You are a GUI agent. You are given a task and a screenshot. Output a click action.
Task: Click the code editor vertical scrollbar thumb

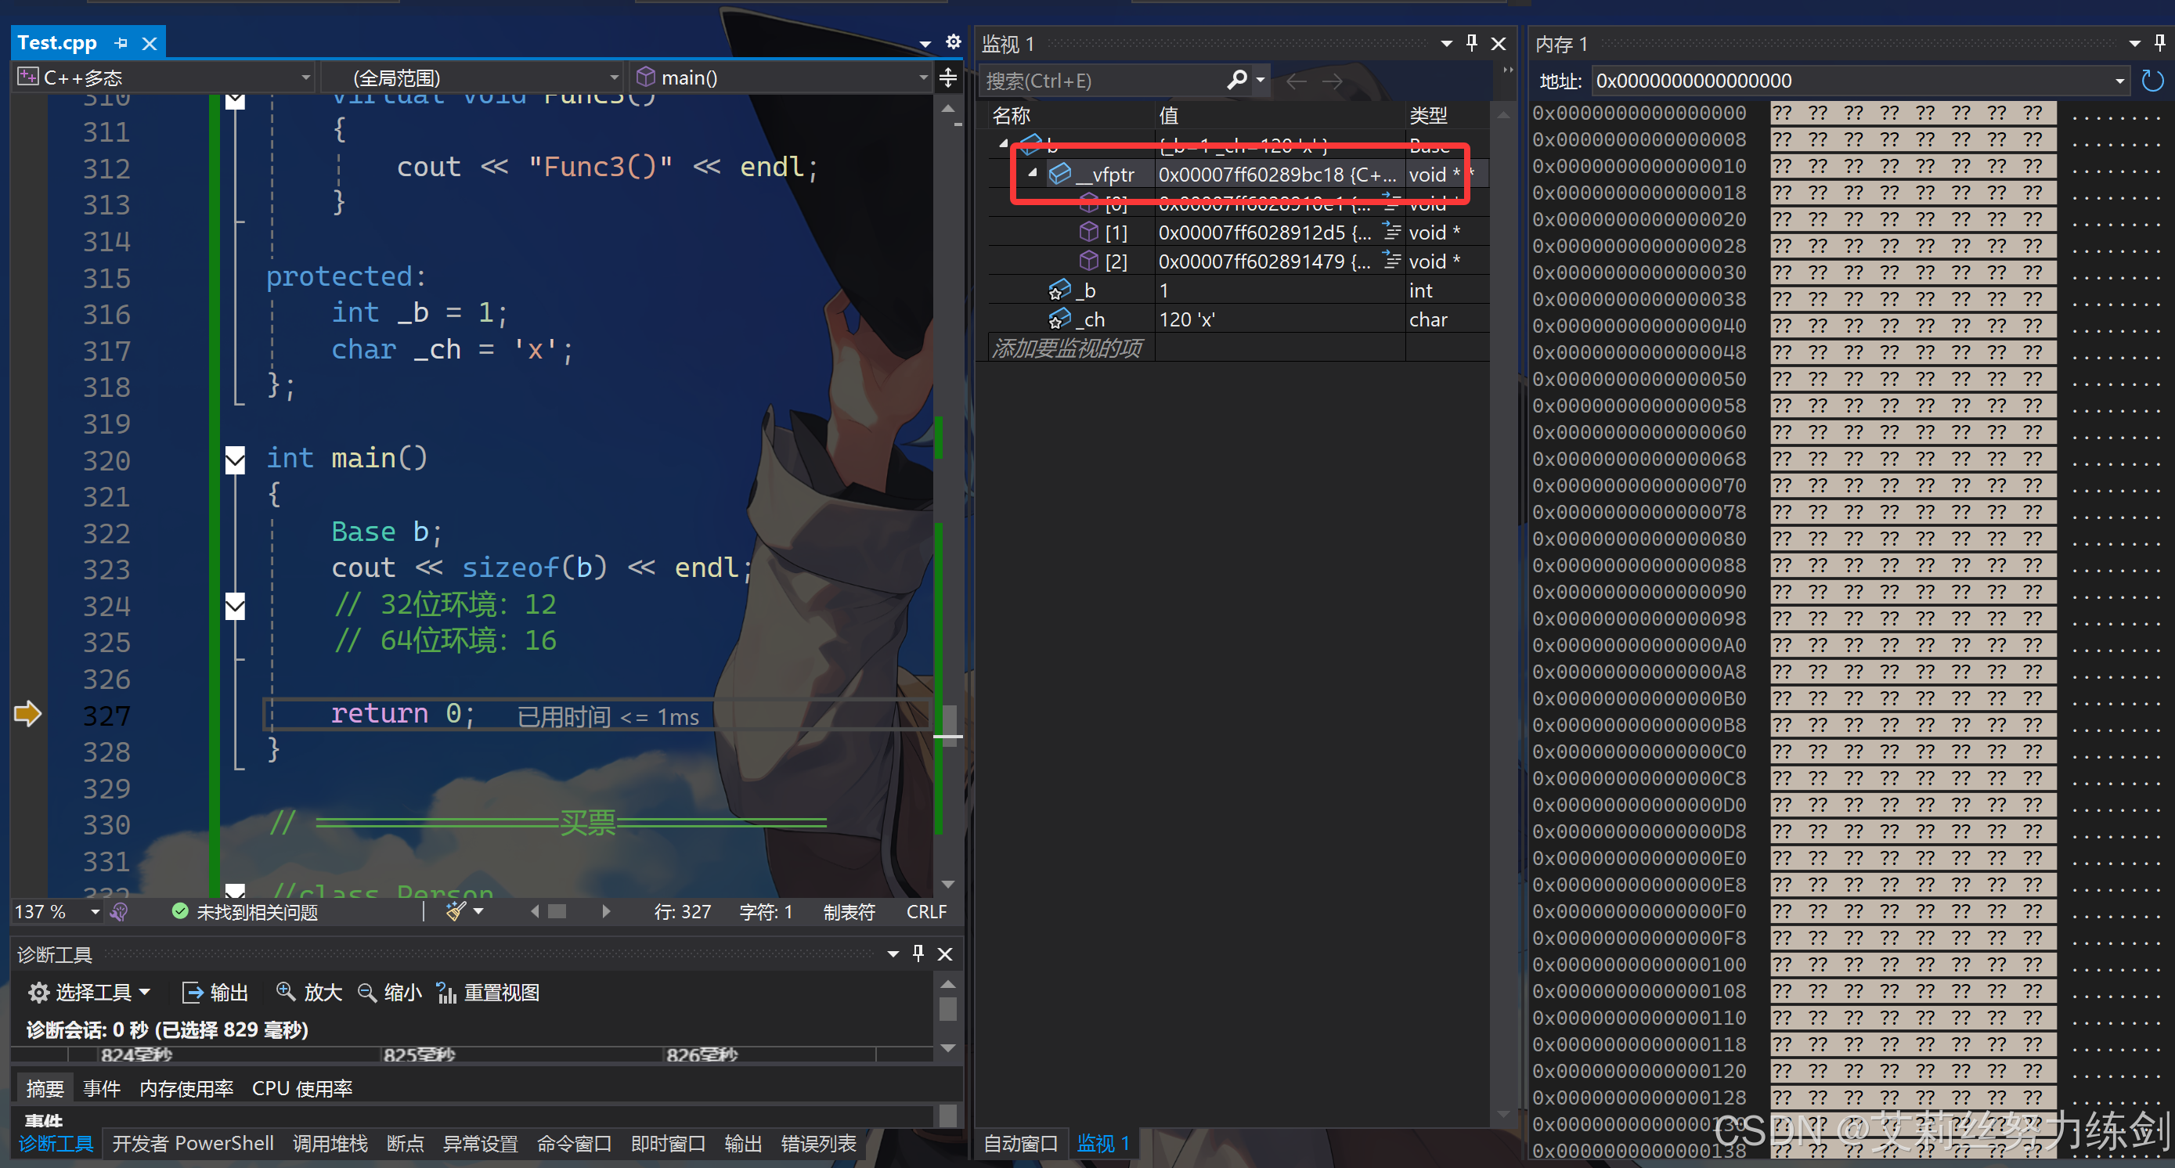pyautogui.click(x=949, y=720)
